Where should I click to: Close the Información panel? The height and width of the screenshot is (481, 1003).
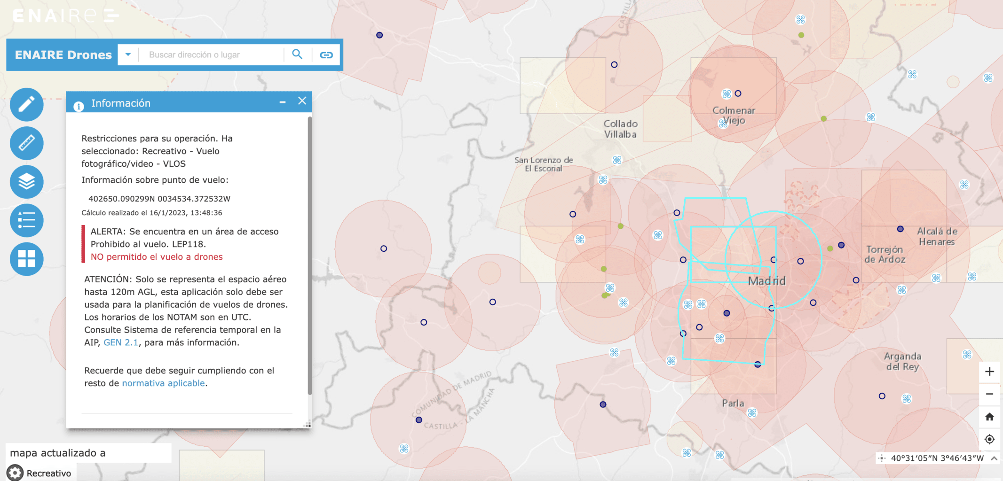click(x=302, y=101)
